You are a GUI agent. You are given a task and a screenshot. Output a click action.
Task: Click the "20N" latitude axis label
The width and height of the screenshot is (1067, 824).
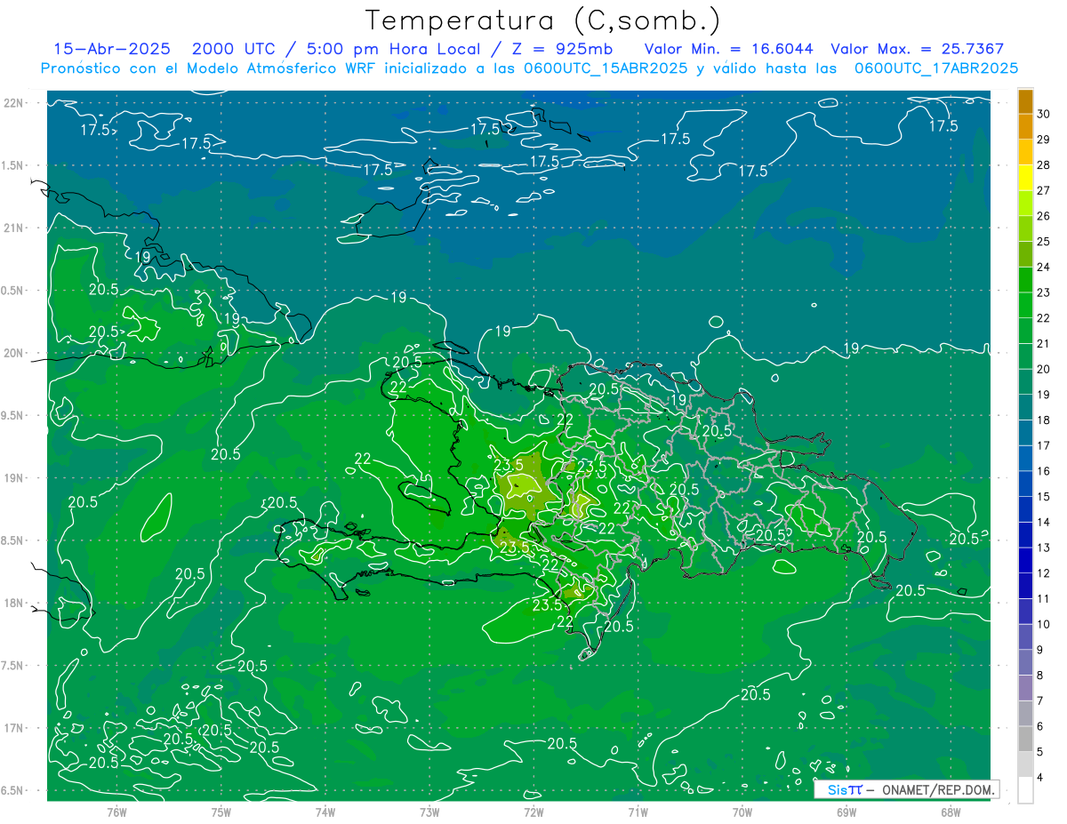point(13,353)
